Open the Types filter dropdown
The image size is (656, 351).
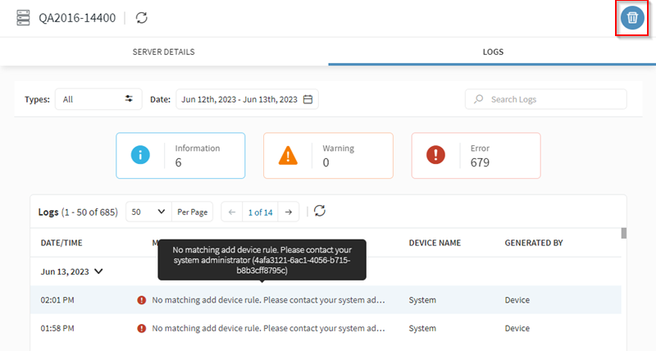point(98,99)
